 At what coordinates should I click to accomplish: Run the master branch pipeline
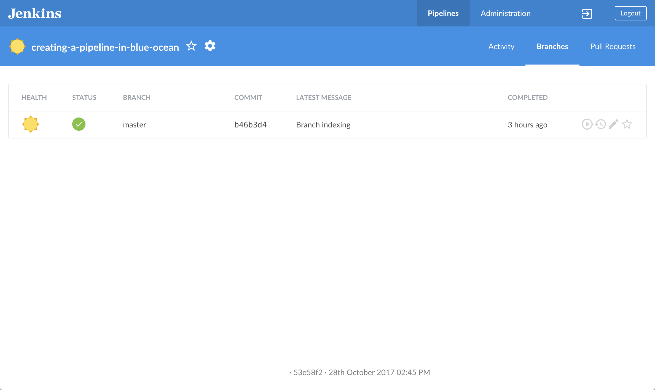(587, 124)
